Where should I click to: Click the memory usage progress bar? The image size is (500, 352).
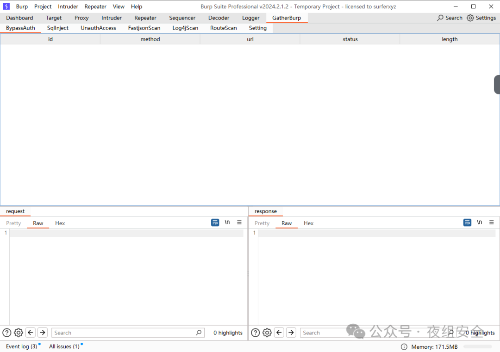[x=477, y=347]
